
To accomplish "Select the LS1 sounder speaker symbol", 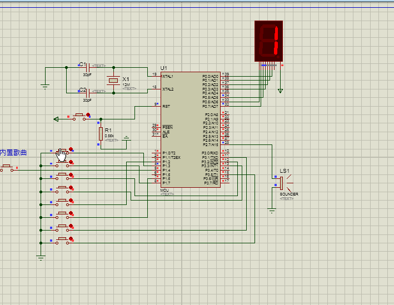I will (x=285, y=183).
